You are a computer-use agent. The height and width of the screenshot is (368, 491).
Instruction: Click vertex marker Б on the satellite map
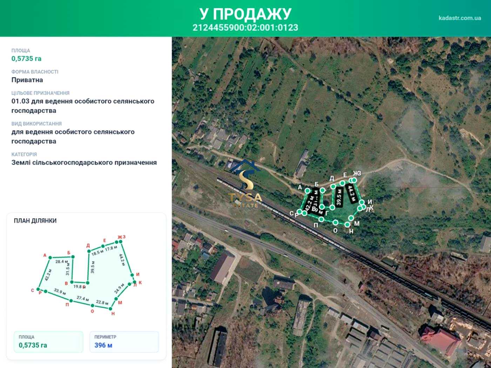[323, 190]
